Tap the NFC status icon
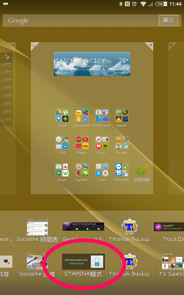184x295 pixels. point(127,4)
